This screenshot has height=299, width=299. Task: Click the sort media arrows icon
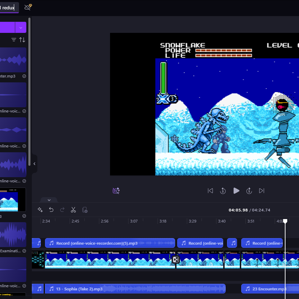coord(22,40)
